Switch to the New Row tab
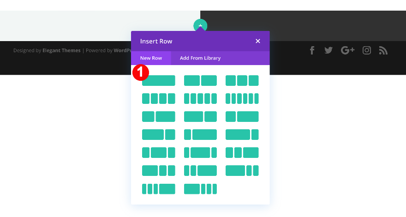This screenshot has height=217, width=406. tap(151, 58)
